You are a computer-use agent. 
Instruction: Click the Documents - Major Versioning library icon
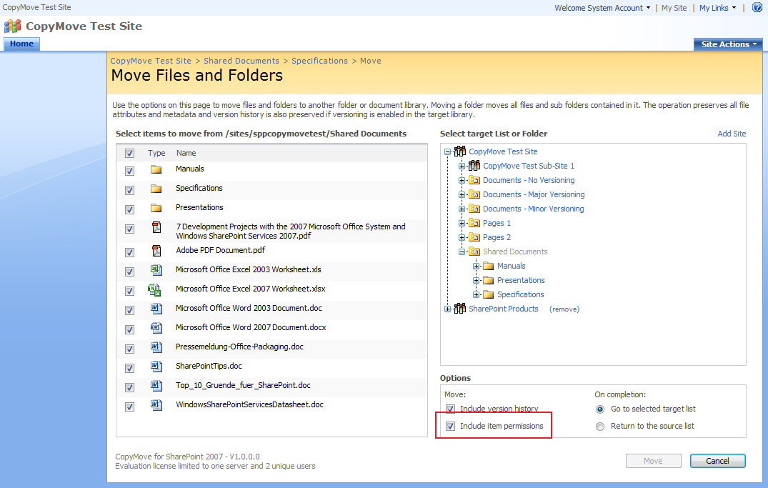pyautogui.click(x=474, y=194)
